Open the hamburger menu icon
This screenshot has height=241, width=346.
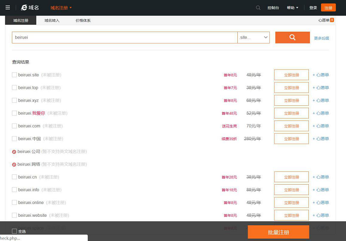tap(7, 7)
